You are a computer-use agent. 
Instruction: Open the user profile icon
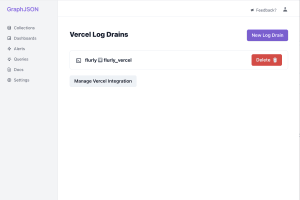click(285, 9)
